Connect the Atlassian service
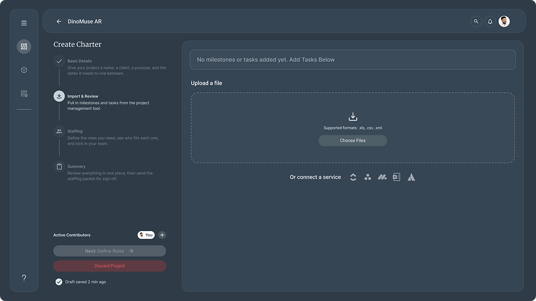 [x=411, y=177]
